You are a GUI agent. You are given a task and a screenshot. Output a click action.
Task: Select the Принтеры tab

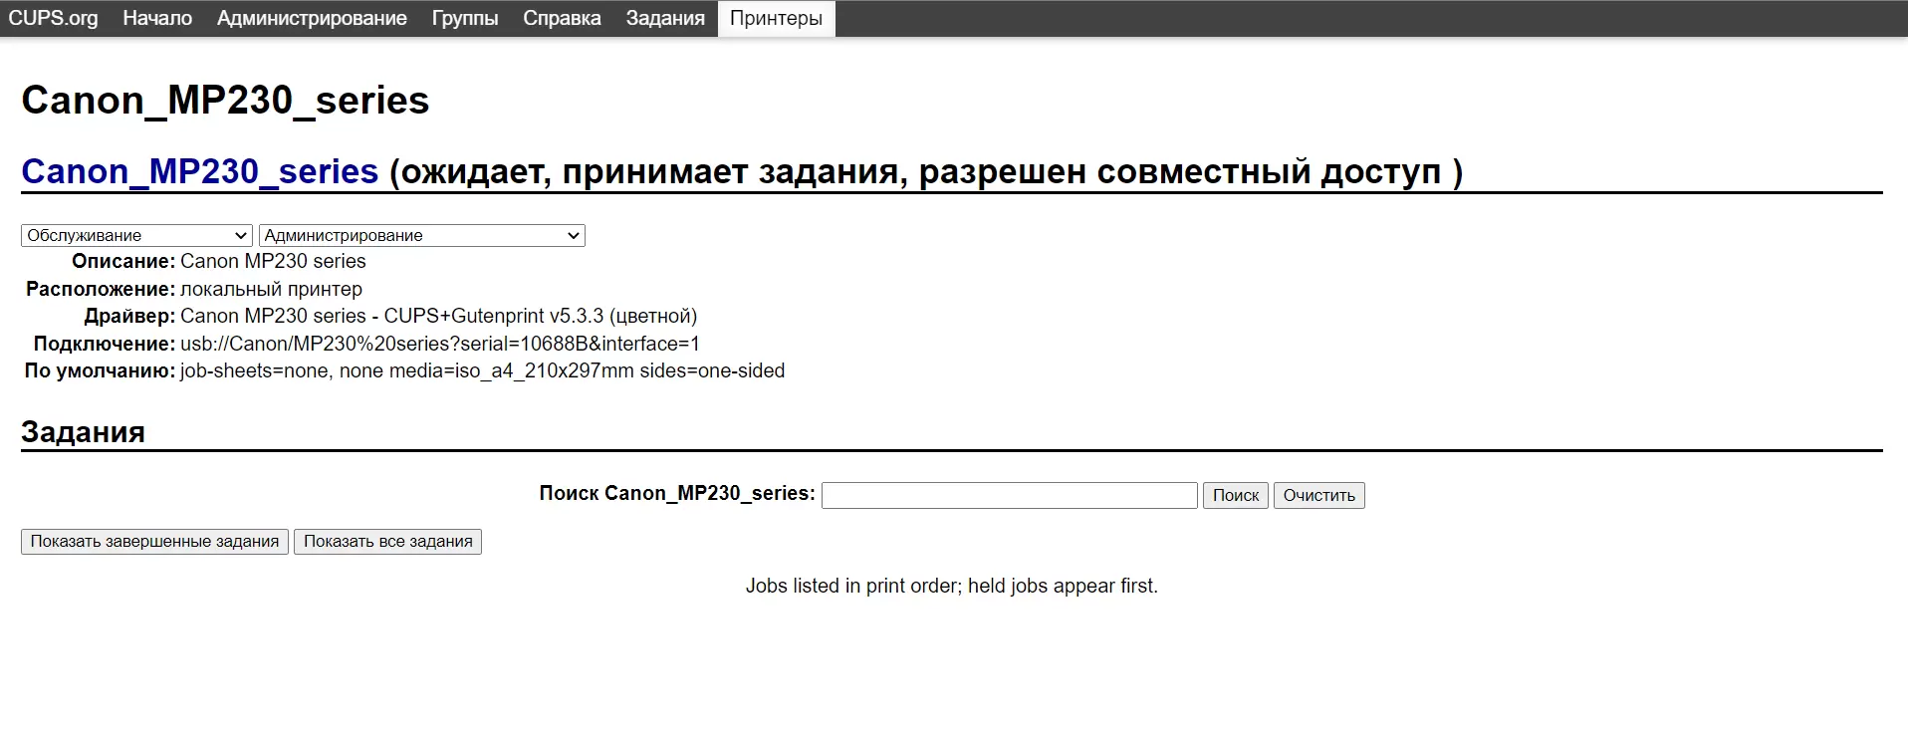(776, 18)
